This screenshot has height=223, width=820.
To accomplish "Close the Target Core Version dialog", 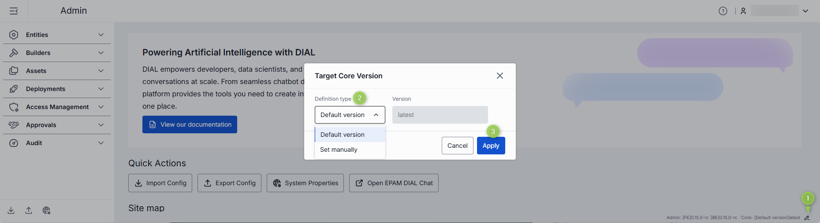I will (499, 76).
